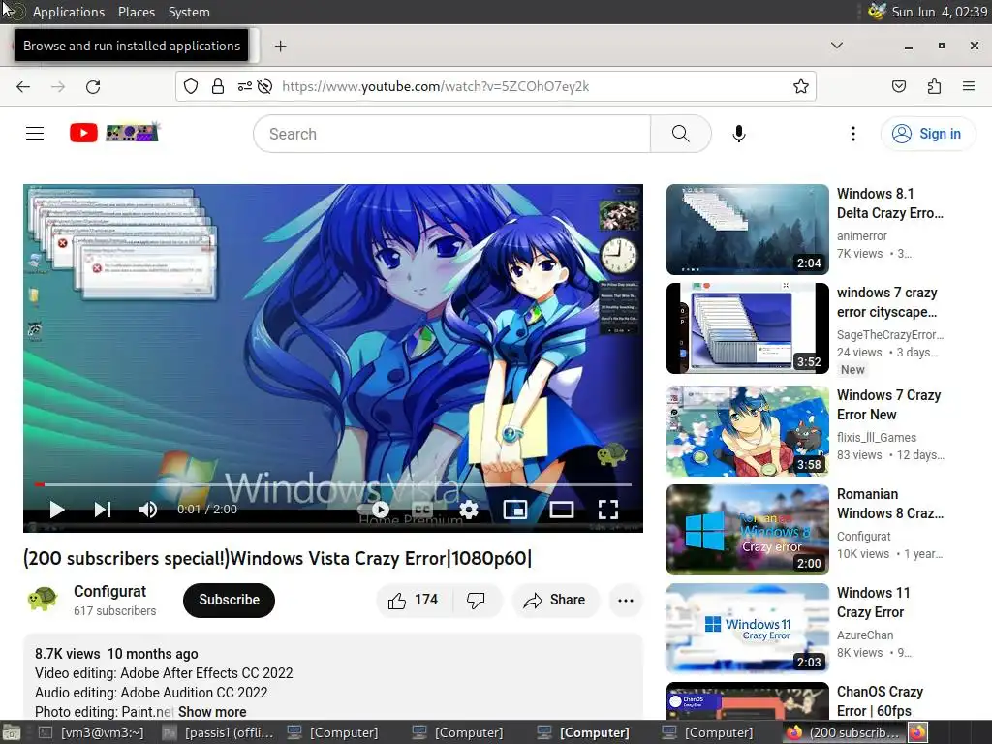Screen dimensions: 992x744
Task: Enable miniplayer mode icon
Action: click(x=515, y=510)
